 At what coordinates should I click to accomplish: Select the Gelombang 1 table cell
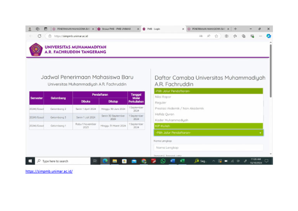pyautogui.click(x=58, y=126)
